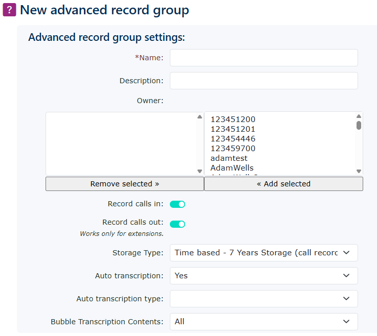Open the Auto transcription dropdown

point(263,276)
